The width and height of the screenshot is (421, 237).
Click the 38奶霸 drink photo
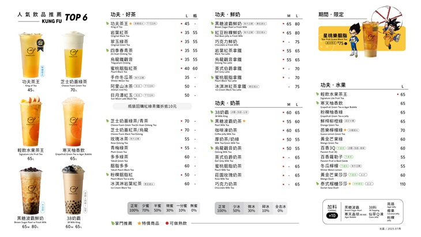[x=73, y=190]
